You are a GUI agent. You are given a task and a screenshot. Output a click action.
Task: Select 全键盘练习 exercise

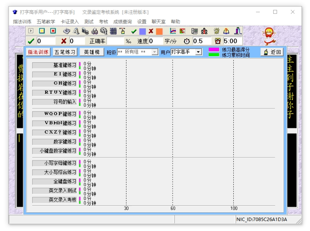(54, 182)
